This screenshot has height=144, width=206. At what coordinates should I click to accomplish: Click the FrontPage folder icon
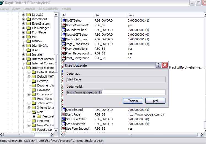click(x=28, y=32)
